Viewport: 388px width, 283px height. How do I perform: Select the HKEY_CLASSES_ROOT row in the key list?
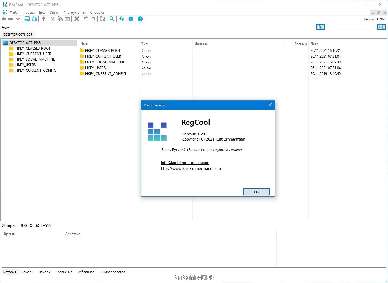210,51
